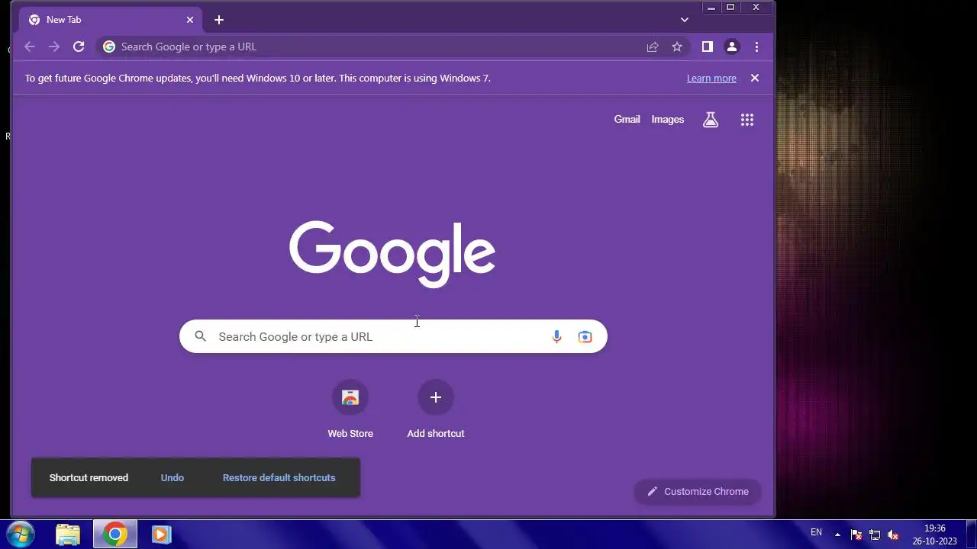Image resolution: width=977 pixels, height=549 pixels.
Task: Click the Action Center flag icon
Action: point(856,535)
